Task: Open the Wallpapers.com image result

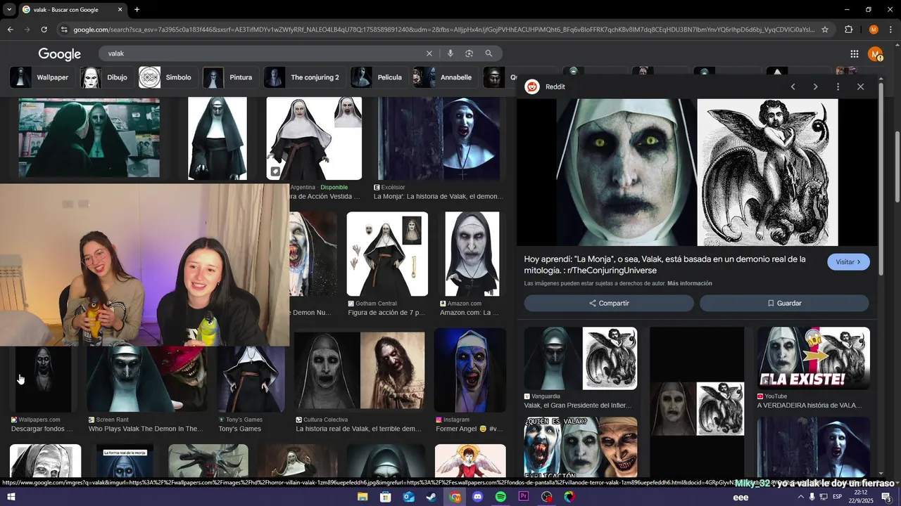Action: click(44, 378)
